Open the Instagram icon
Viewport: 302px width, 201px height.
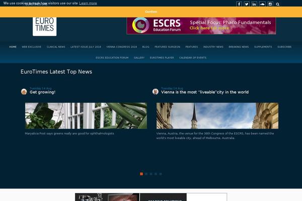(270, 4)
